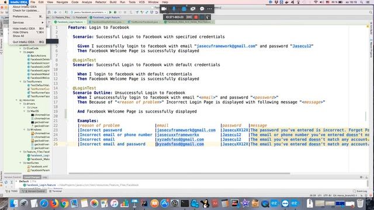Open chat bubble icon in the meeting overlay
The image size is (374, 210).
pos(202,9)
